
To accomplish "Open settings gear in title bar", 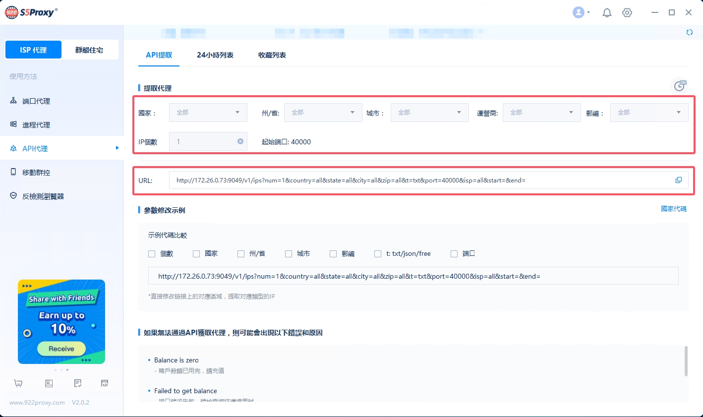I will (627, 13).
